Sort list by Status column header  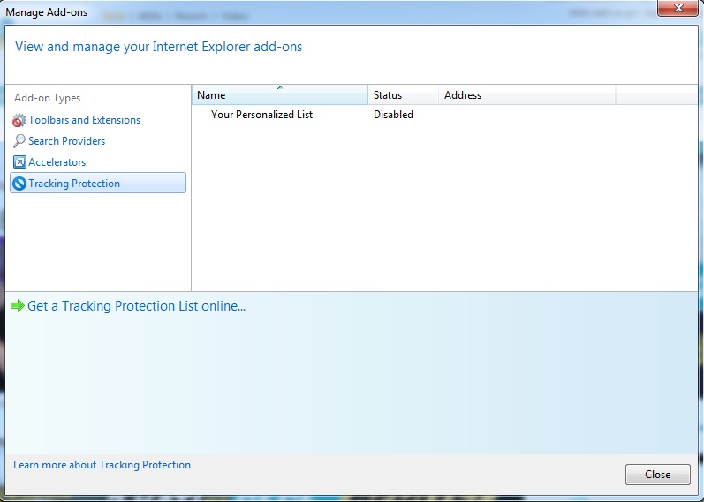click(403, 95)
